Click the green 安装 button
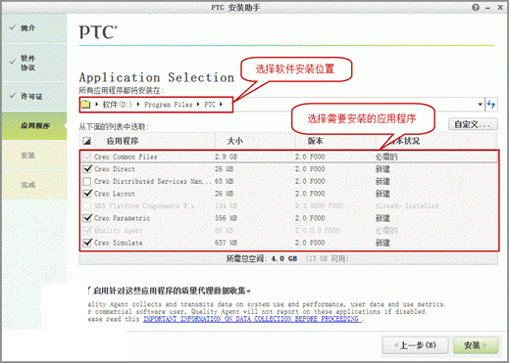Screen dimensions: 509x363 coord(476,345)
